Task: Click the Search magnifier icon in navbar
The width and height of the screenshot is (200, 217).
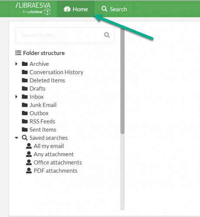Action: click(104, 9)
